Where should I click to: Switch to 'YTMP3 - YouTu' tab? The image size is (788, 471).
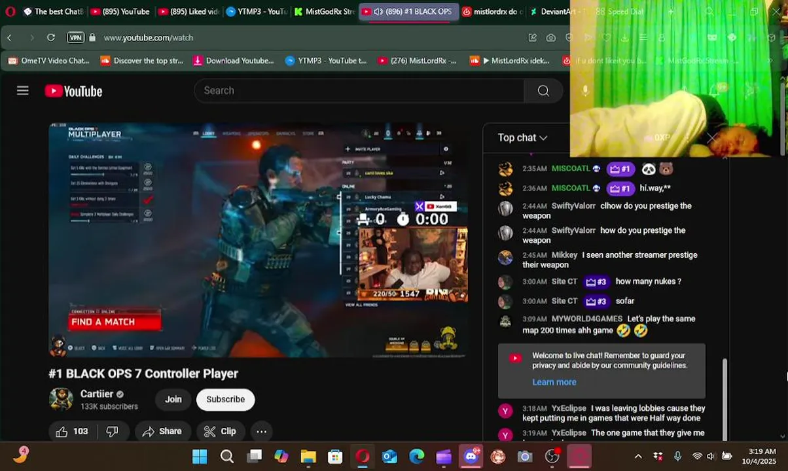[256, 11]
